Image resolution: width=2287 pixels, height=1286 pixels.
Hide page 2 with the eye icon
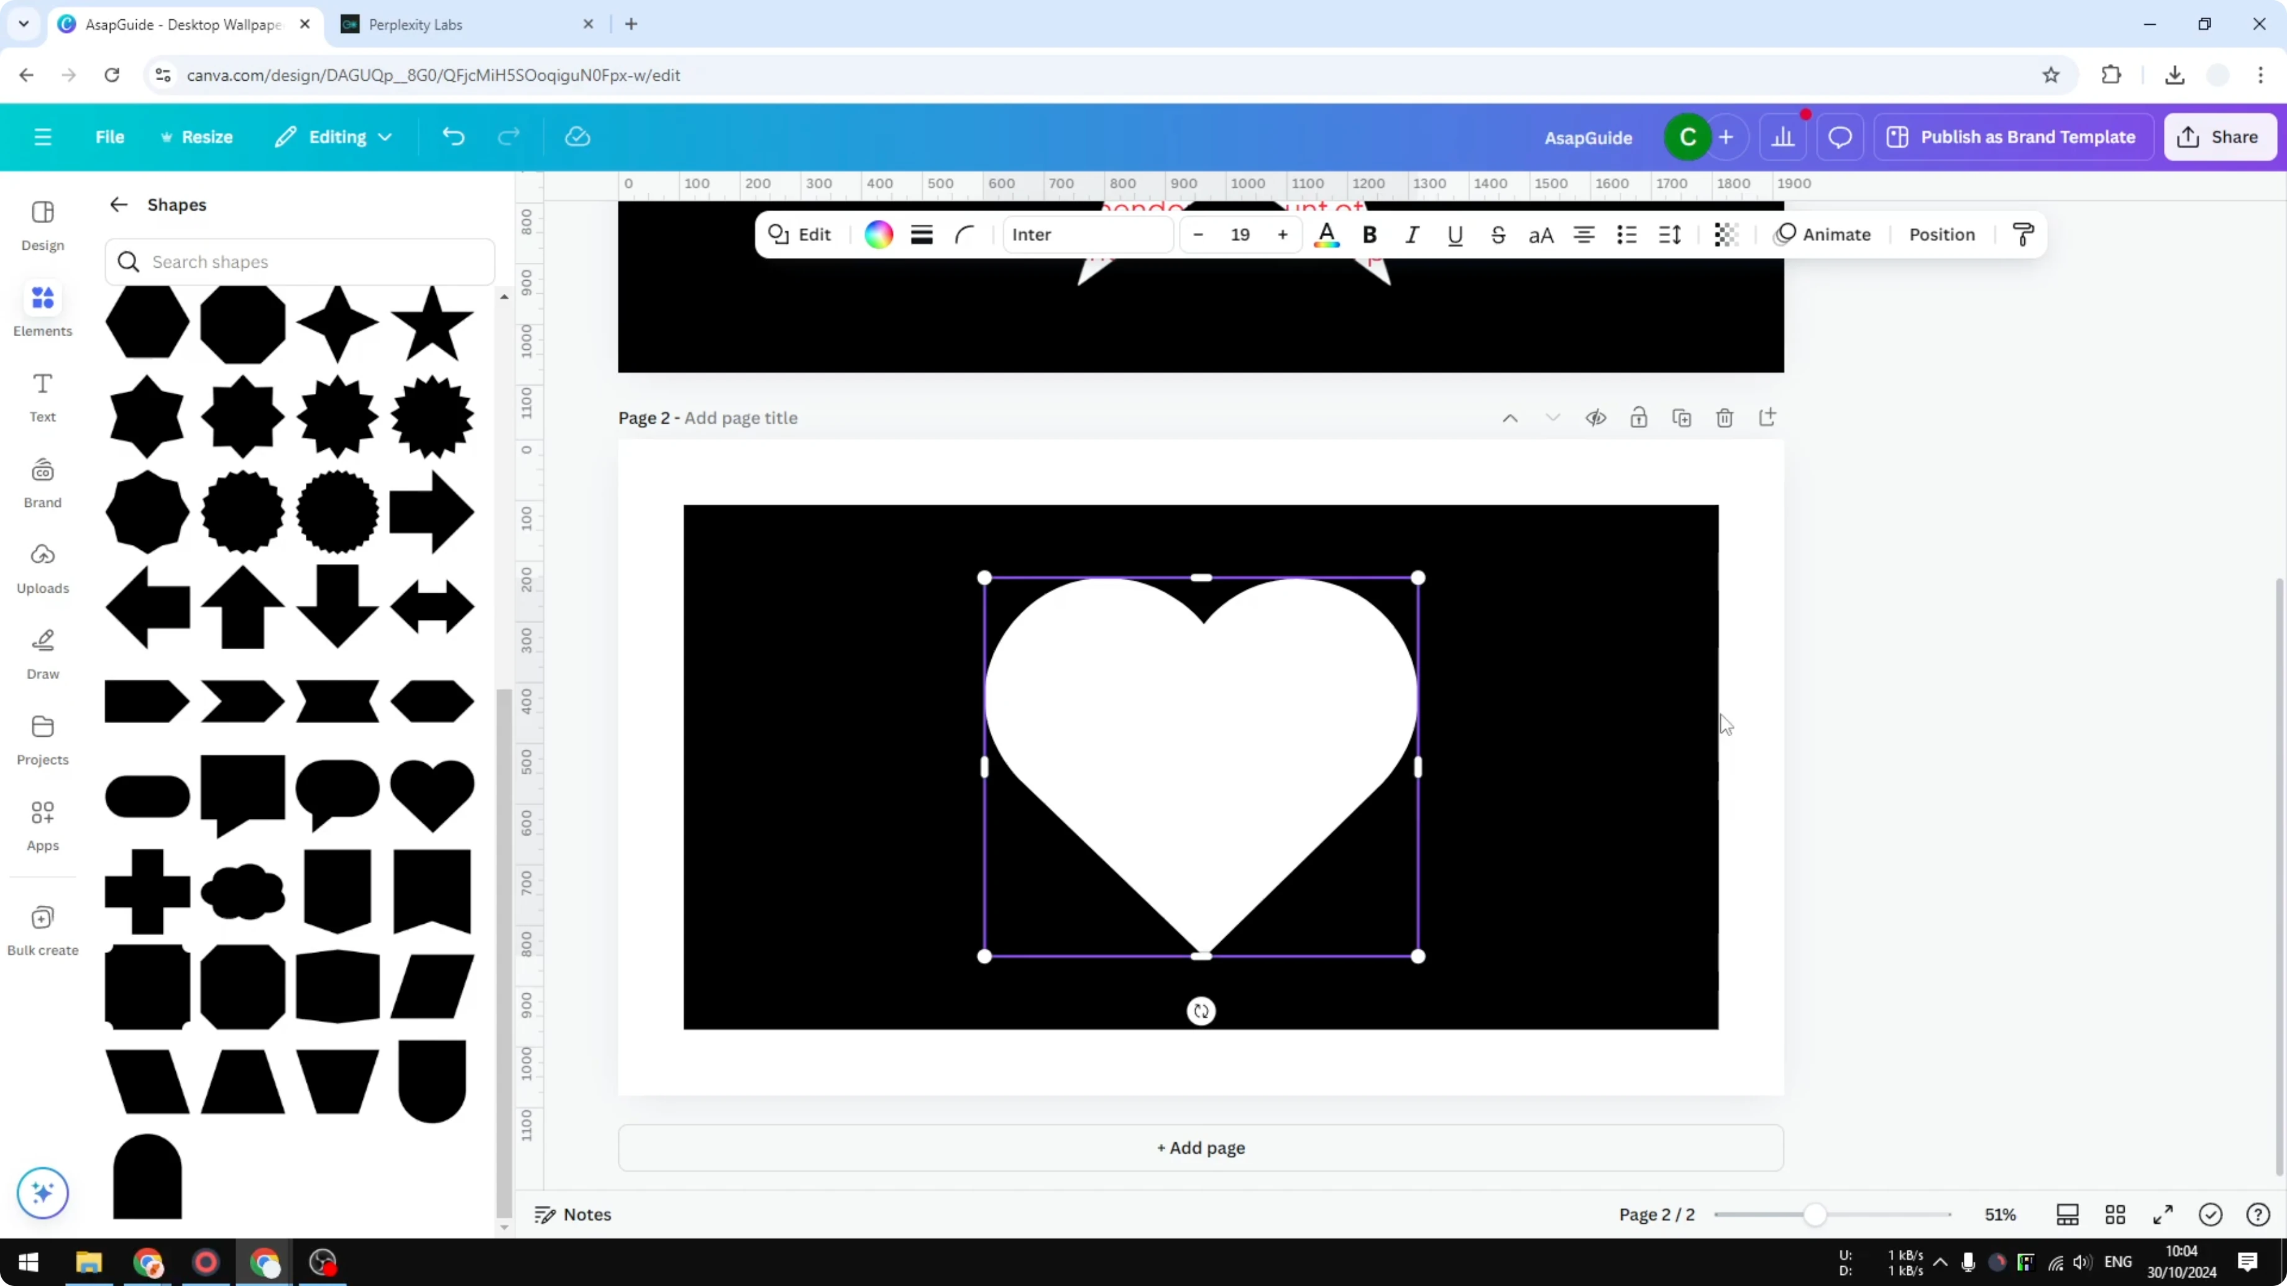[x=1595, y=417]
